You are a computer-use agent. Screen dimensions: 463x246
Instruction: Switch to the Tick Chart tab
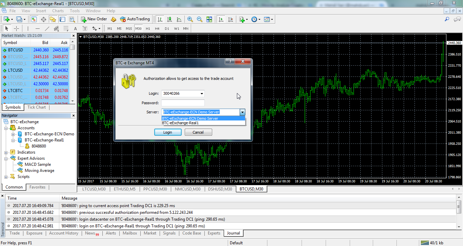click(37, 107)
